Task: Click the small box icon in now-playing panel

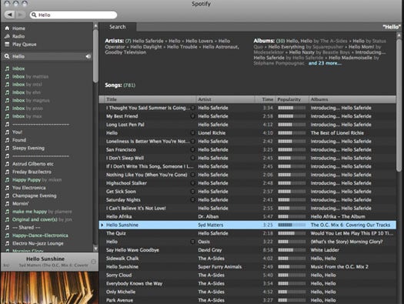Action: point(93,262)
